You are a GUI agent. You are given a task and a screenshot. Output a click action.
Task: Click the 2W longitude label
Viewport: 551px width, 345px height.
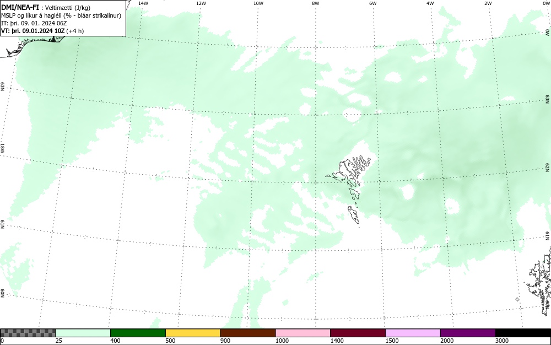(488, 3)
